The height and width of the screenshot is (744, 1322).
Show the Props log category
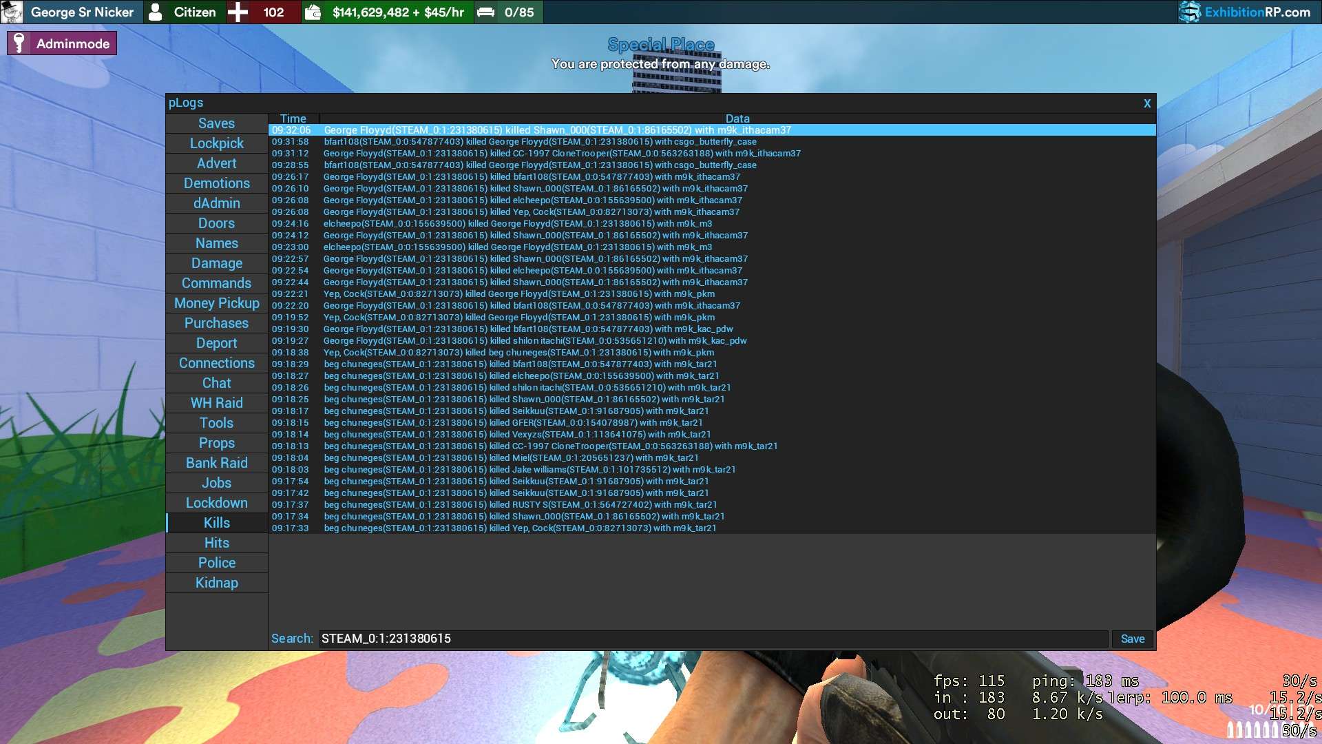[x=217, y=443]
